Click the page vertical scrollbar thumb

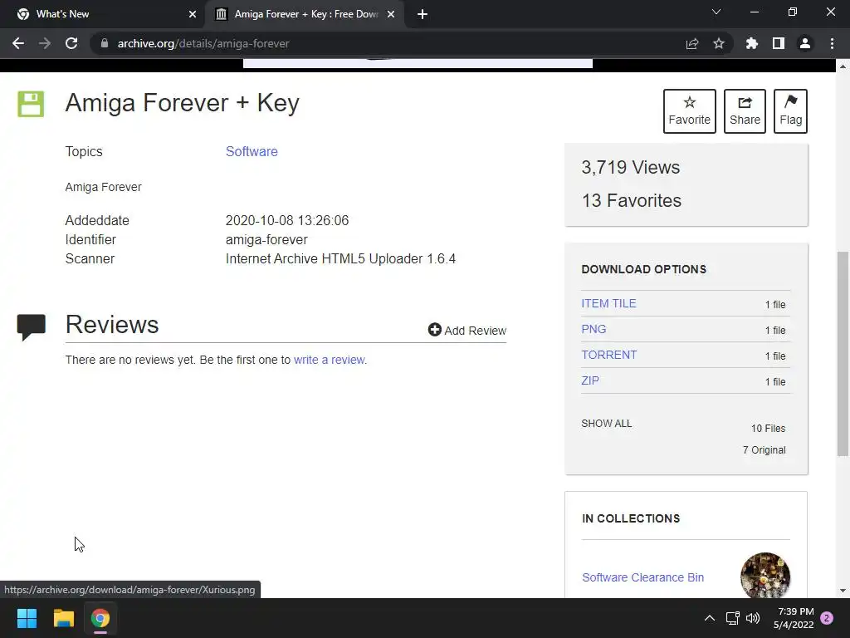843,353
